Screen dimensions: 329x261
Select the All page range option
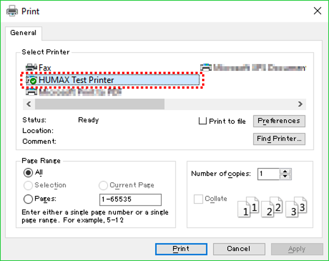click(28, 173)
